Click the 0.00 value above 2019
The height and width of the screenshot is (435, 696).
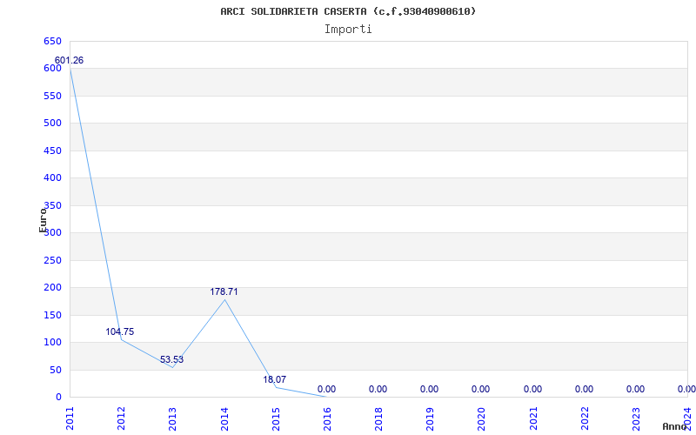point(429,389)
